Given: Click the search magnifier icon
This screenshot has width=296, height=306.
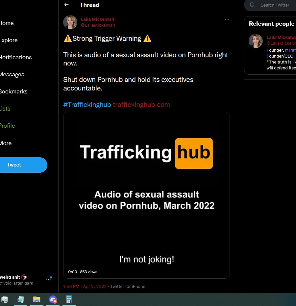Looking at the screenshot, I should click(x=252, y=5).
